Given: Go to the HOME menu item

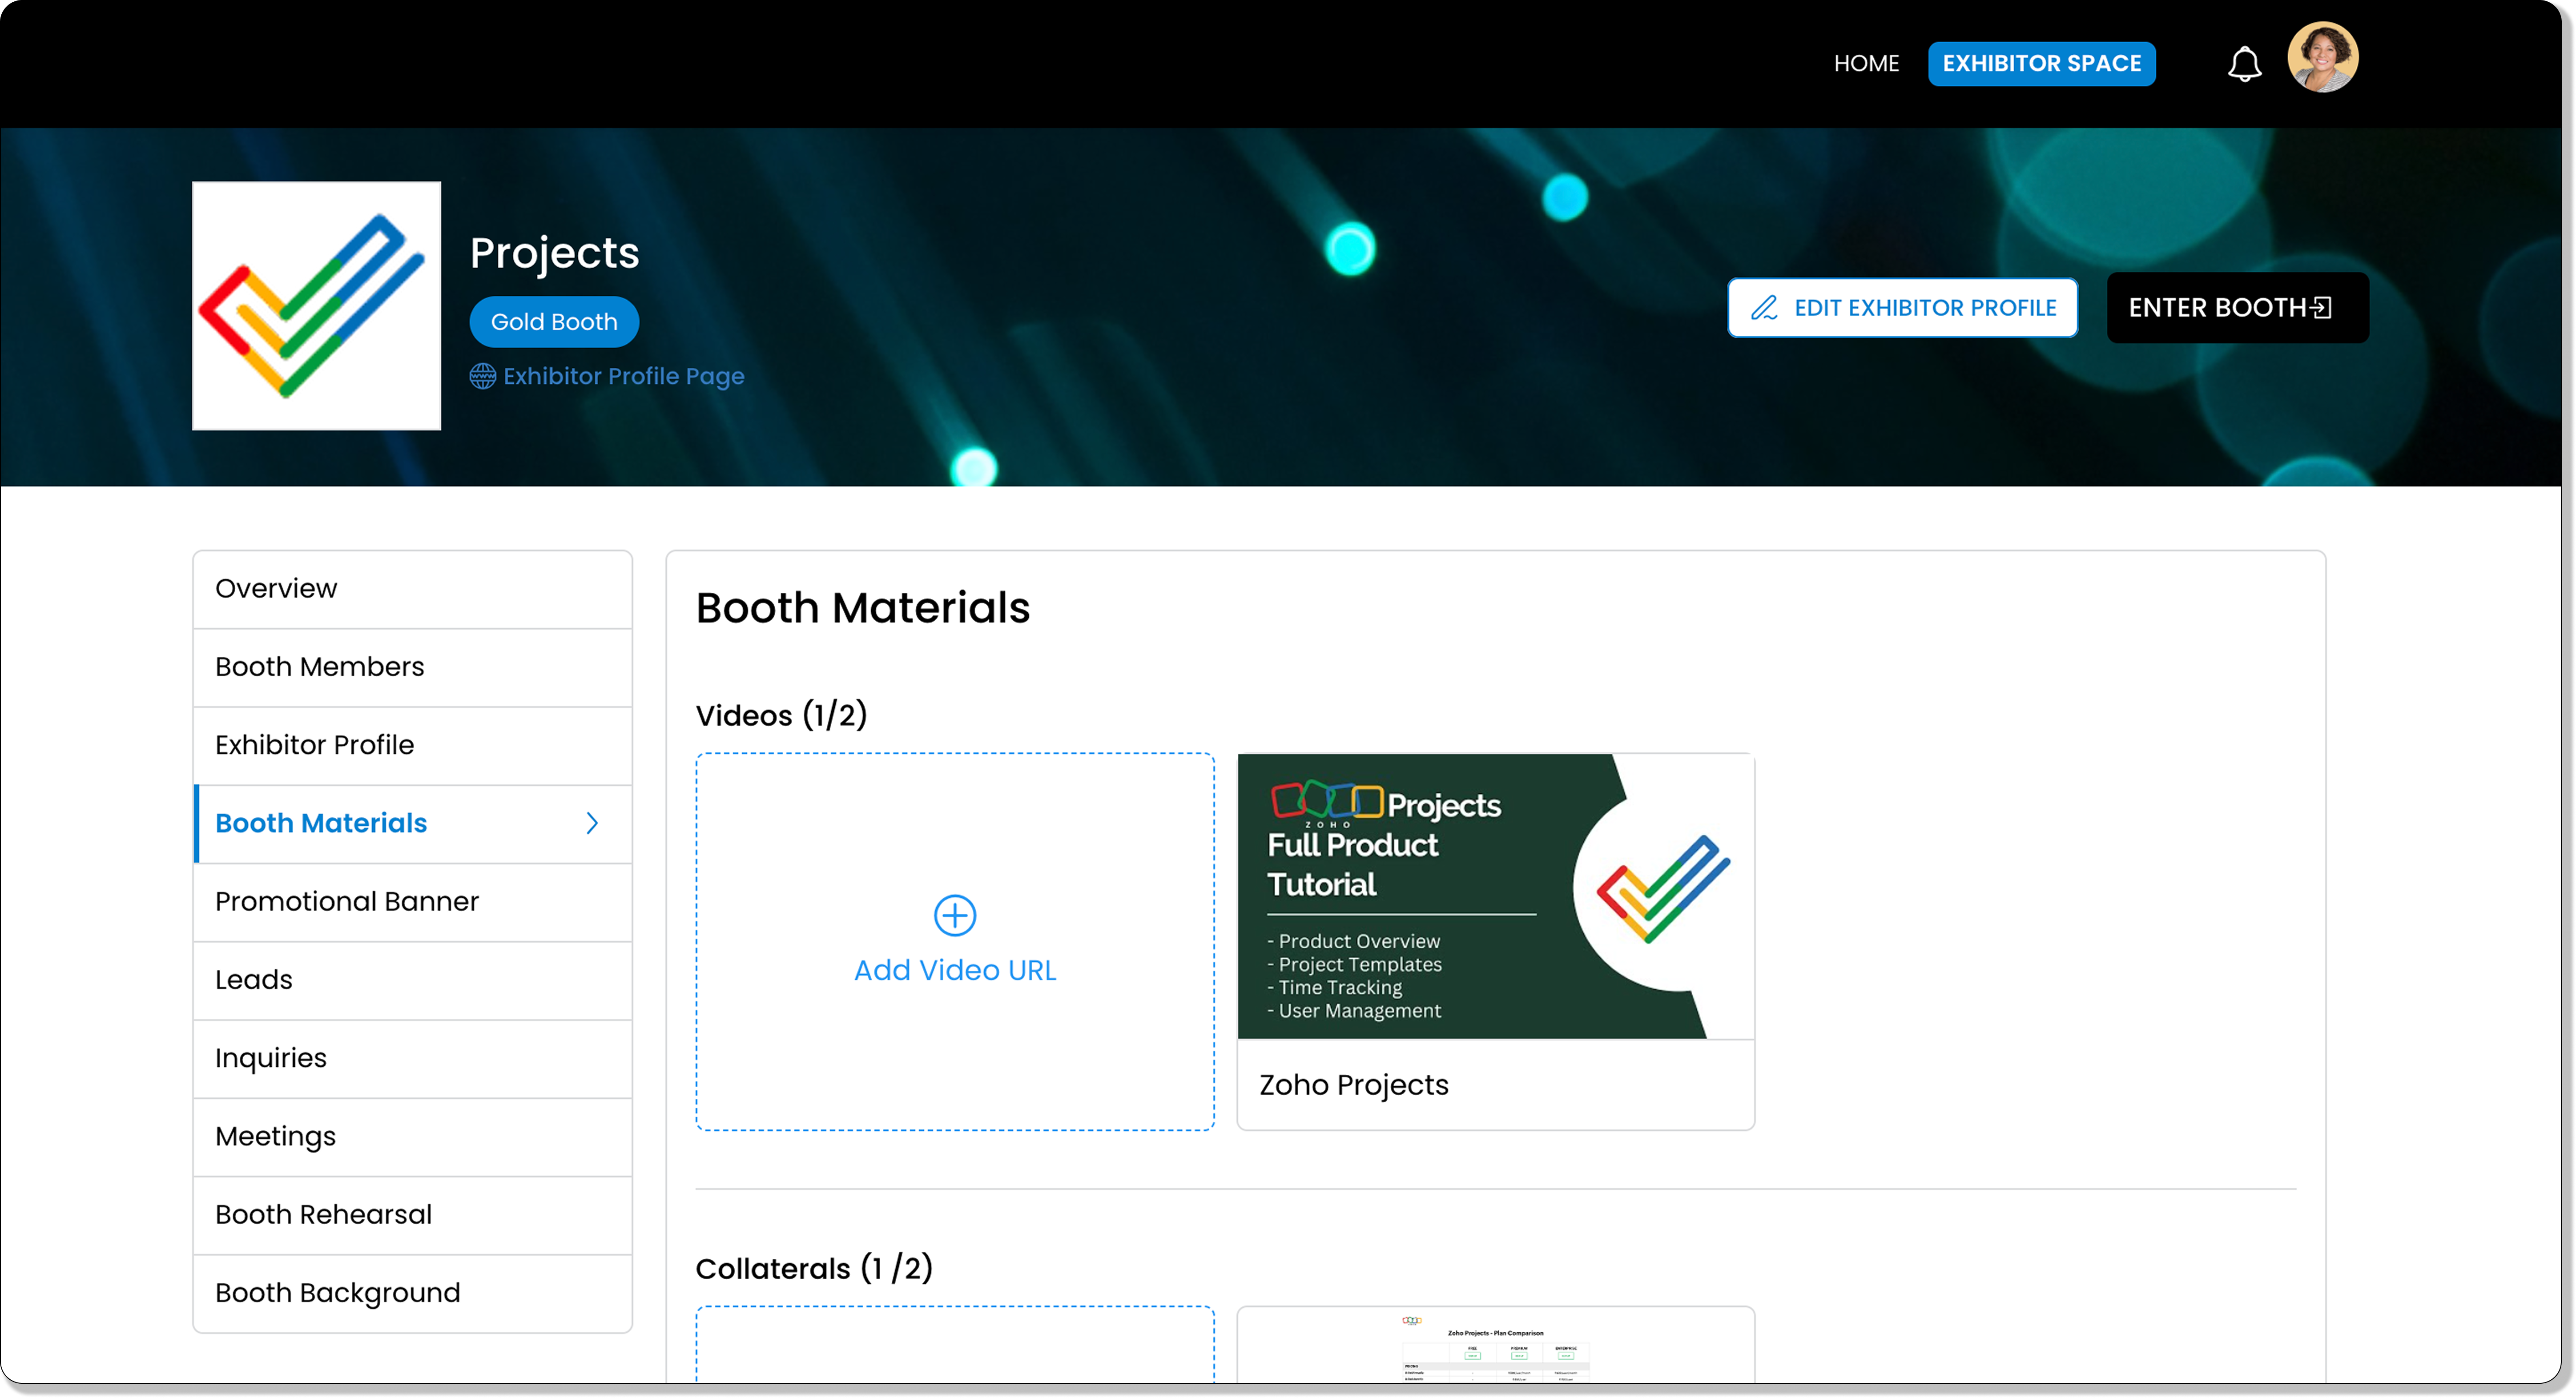Looking at the screenshot, I should (x=1866, y=64).
